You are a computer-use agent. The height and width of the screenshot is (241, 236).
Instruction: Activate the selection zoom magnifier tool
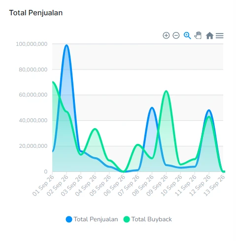coord(187,35)
